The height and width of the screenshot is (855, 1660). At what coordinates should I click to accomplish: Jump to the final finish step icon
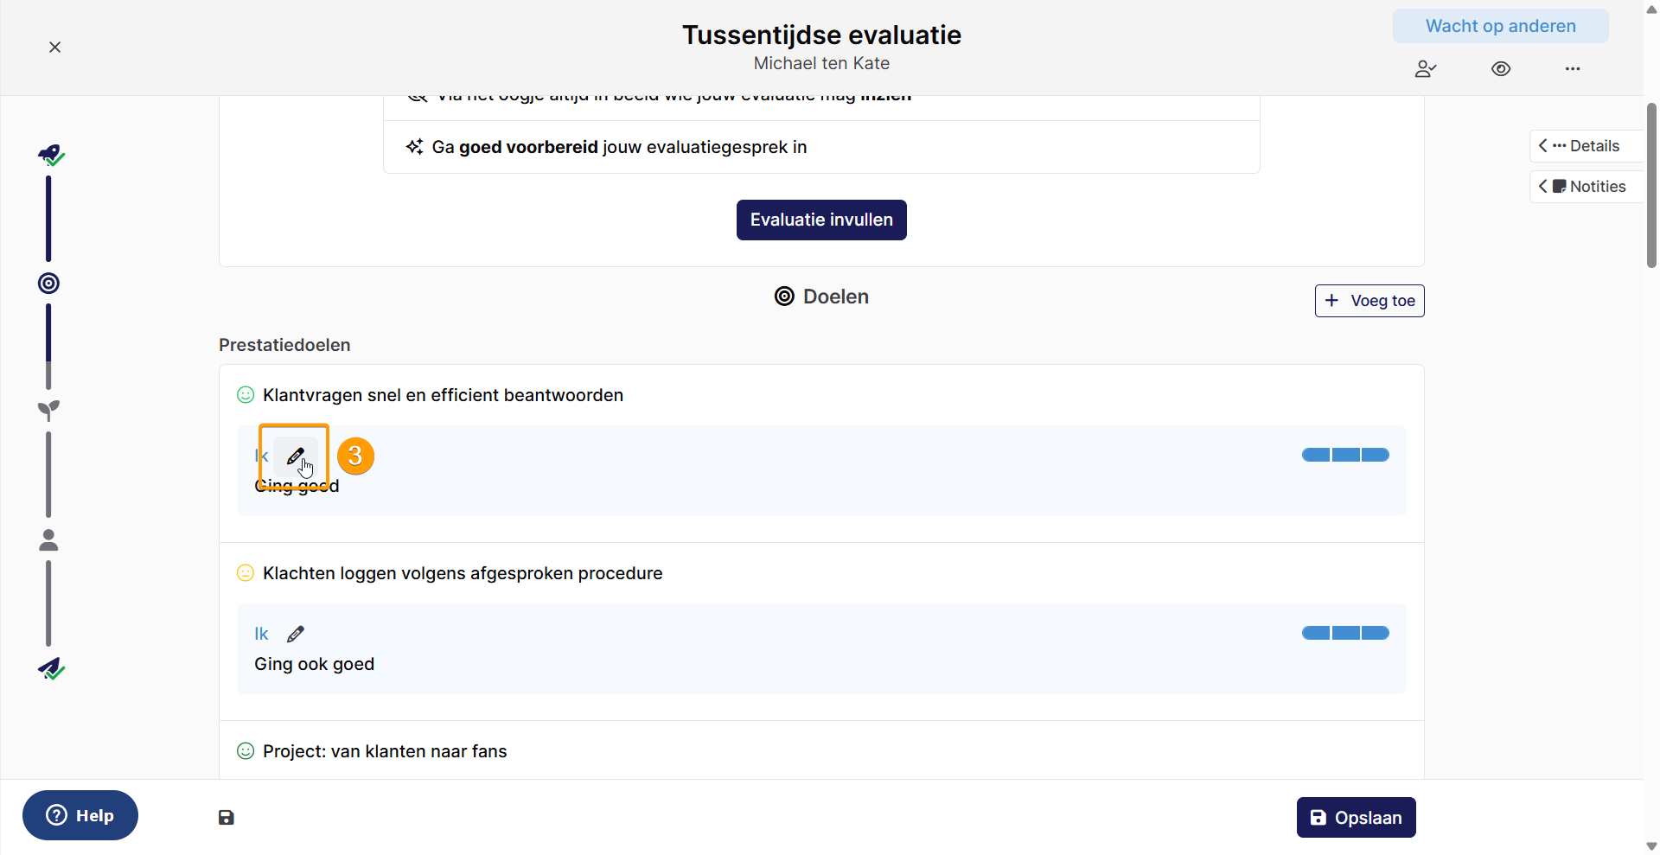pyautogui.click(x=51, y=668)
